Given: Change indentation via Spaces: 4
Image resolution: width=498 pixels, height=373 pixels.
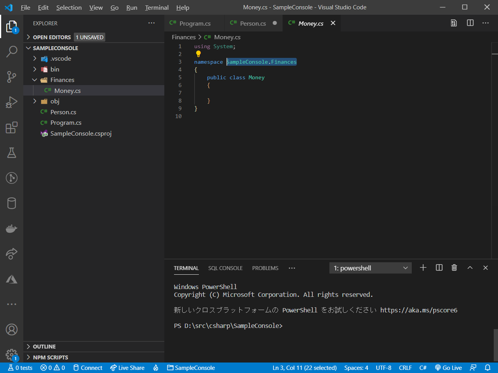Looking at the screenshot, I should coord(356,368).
